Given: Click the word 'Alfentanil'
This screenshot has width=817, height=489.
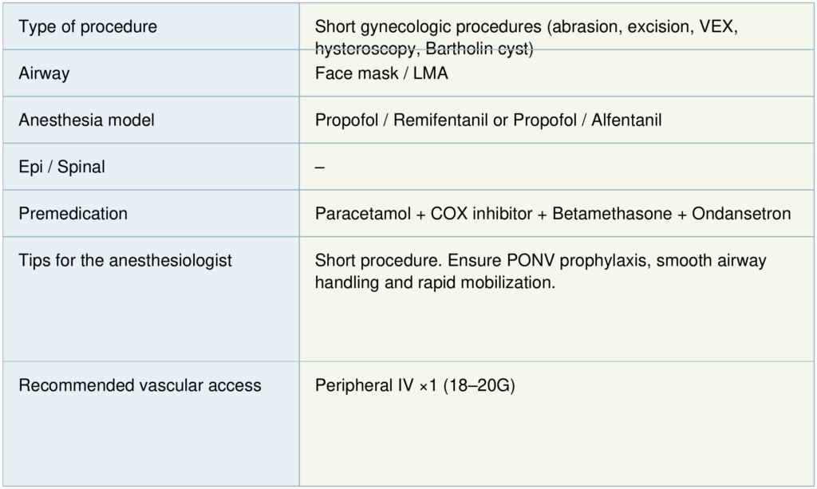Looking at the screenshot, I should 626,120.
